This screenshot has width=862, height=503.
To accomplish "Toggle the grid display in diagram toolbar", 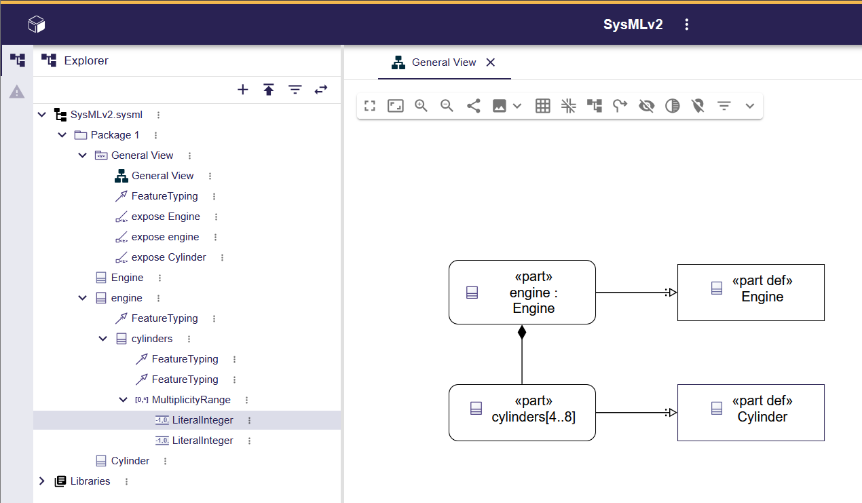I will coord(542,106).
